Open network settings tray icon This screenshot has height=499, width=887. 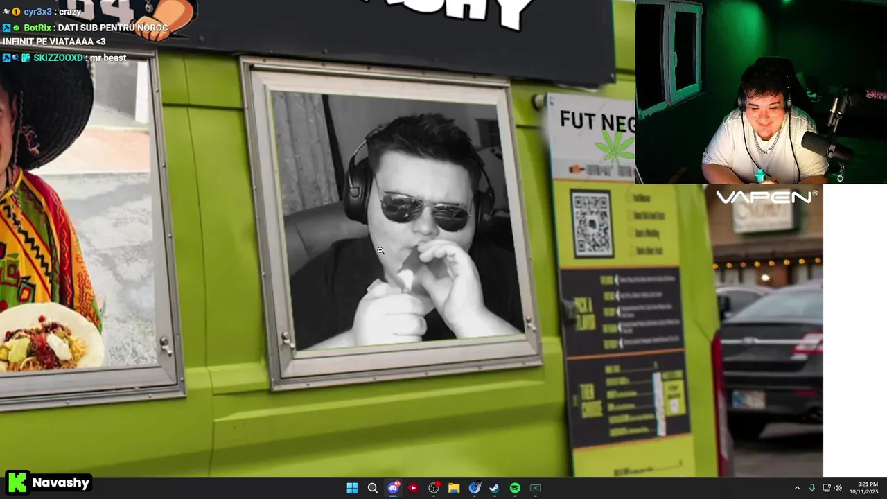tap(827, 488)
